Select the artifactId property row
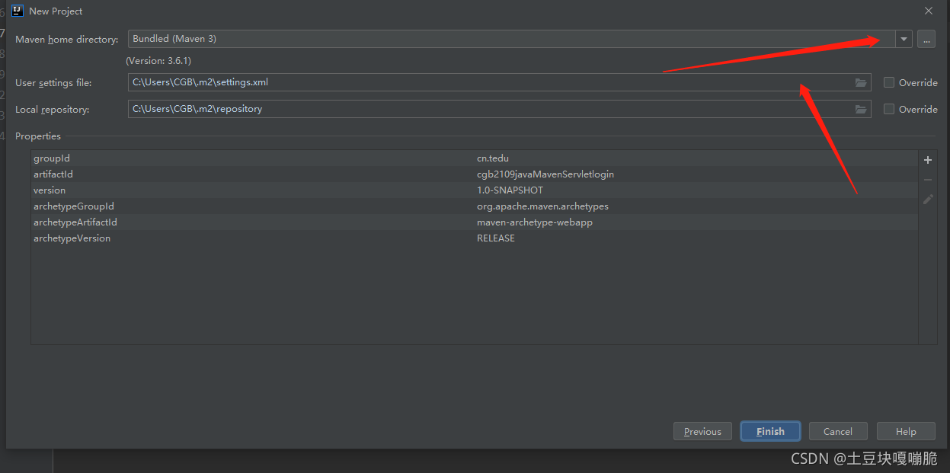This screenshot has height=473, width=950. pyautogui.click(x=229, y=174)
